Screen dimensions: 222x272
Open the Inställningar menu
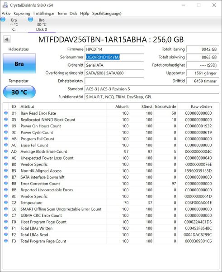[x=44, y=13]
